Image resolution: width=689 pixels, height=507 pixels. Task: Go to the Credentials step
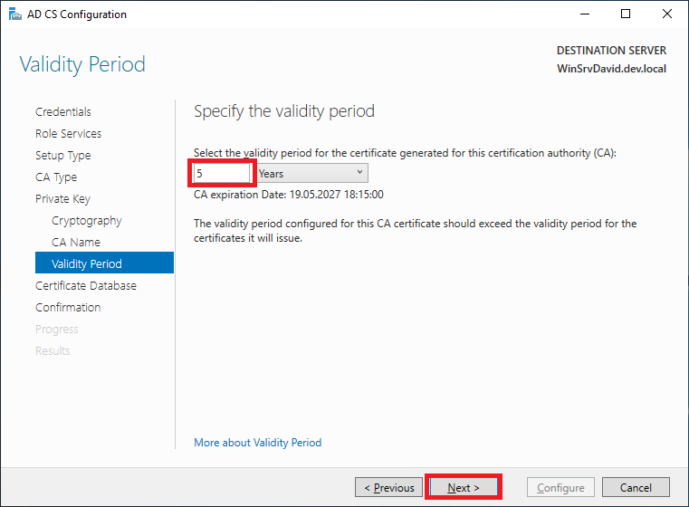point(63,112)
